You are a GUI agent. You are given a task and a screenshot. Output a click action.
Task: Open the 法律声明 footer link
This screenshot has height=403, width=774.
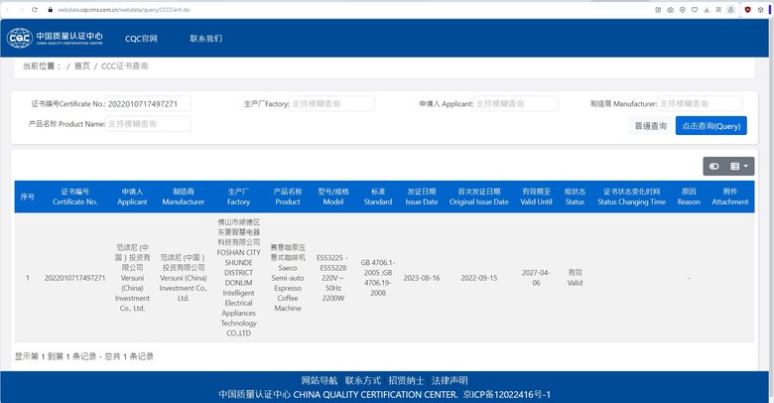tap(450, 381)
